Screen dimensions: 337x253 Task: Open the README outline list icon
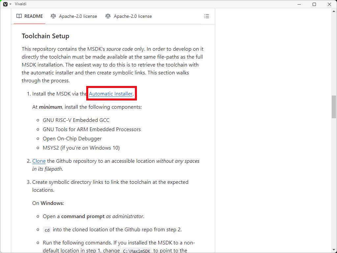[x=207, y=16]
